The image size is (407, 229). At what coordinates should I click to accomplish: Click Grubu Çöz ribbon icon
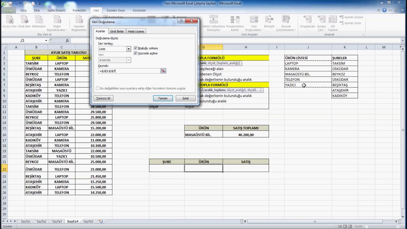tap(321, 24)
